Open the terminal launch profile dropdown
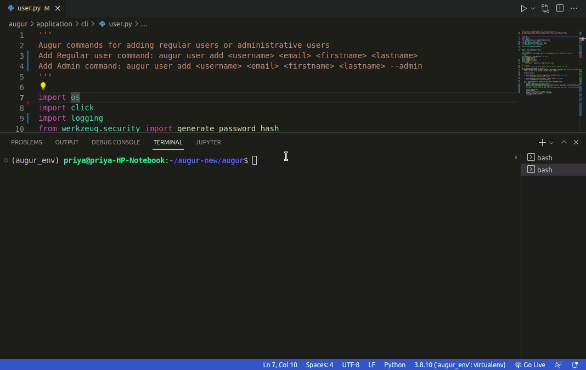Image resolution: width=586 pixels, height=370 pixels. [x=551, y=142]
